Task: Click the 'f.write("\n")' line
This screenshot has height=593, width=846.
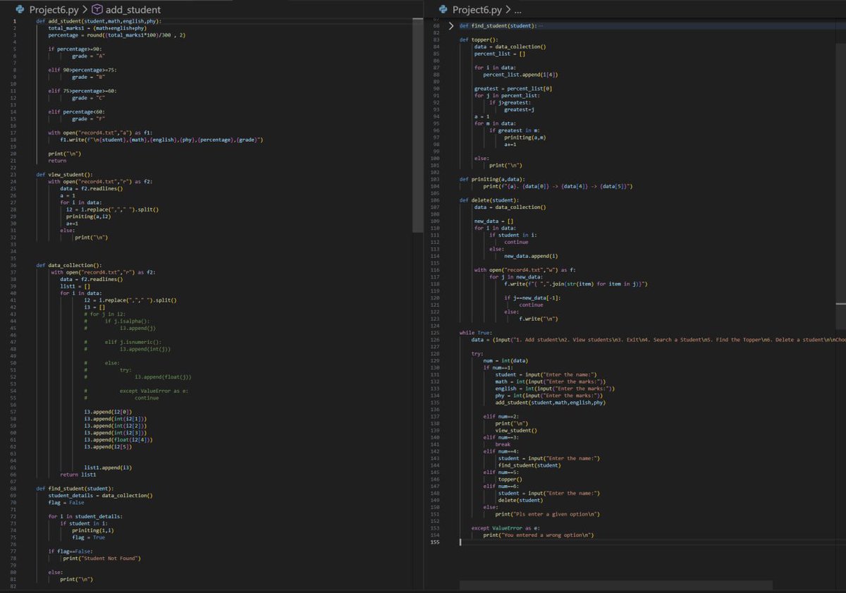Action: 540,319
